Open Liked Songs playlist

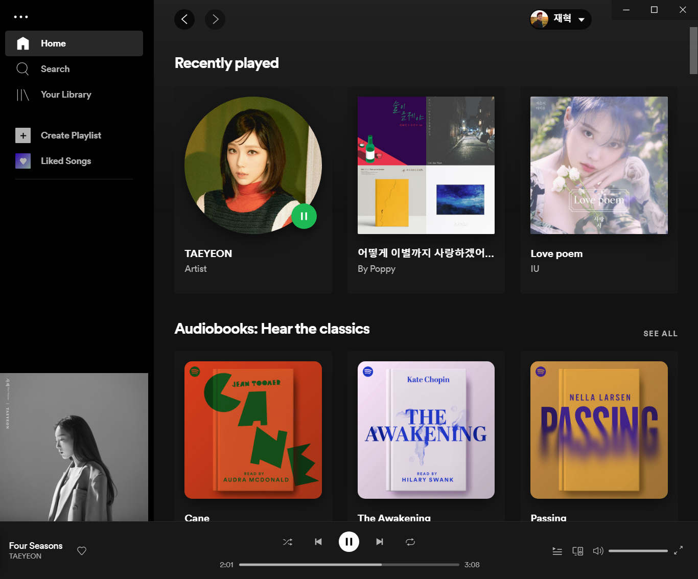click(74, 161)
